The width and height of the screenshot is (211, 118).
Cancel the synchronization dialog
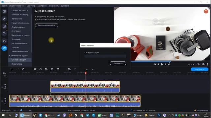pyautogui.click(x=118, y=63)
